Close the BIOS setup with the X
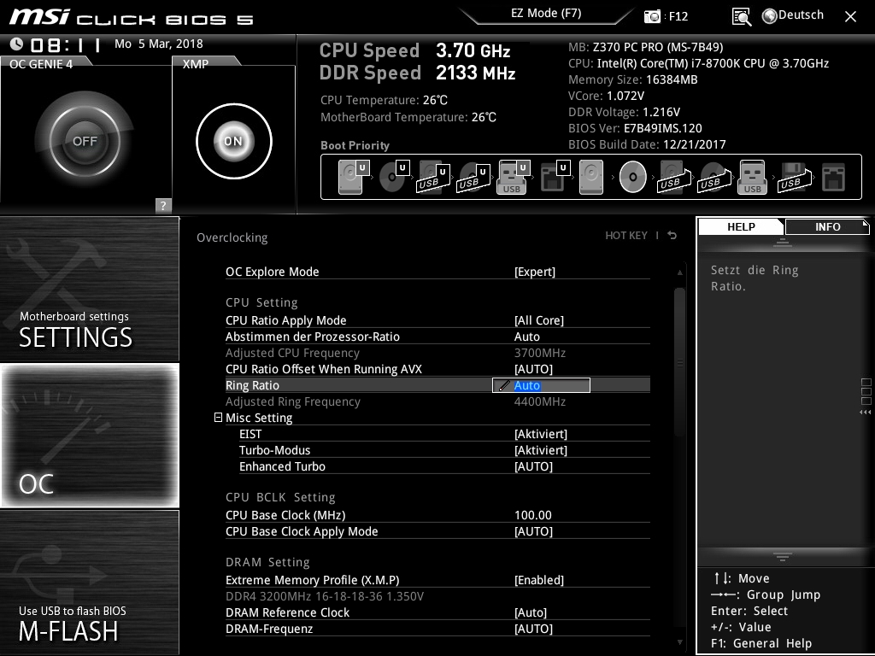Screen dimensions: 875x656 (x=850, y=17)
